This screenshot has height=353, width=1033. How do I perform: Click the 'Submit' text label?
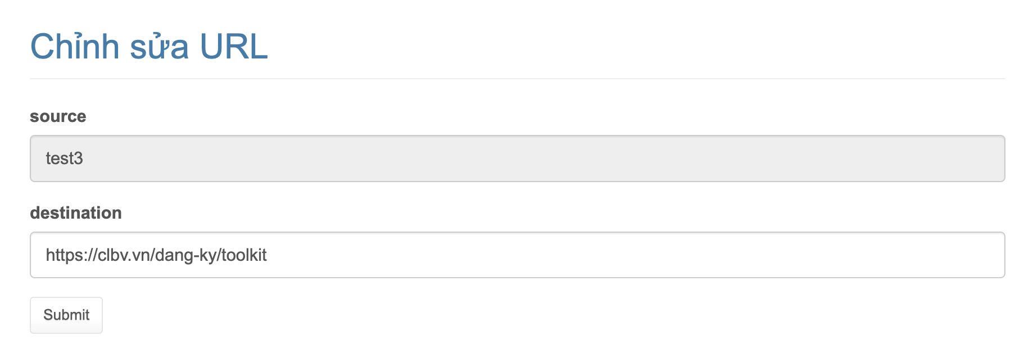point(66,315)
